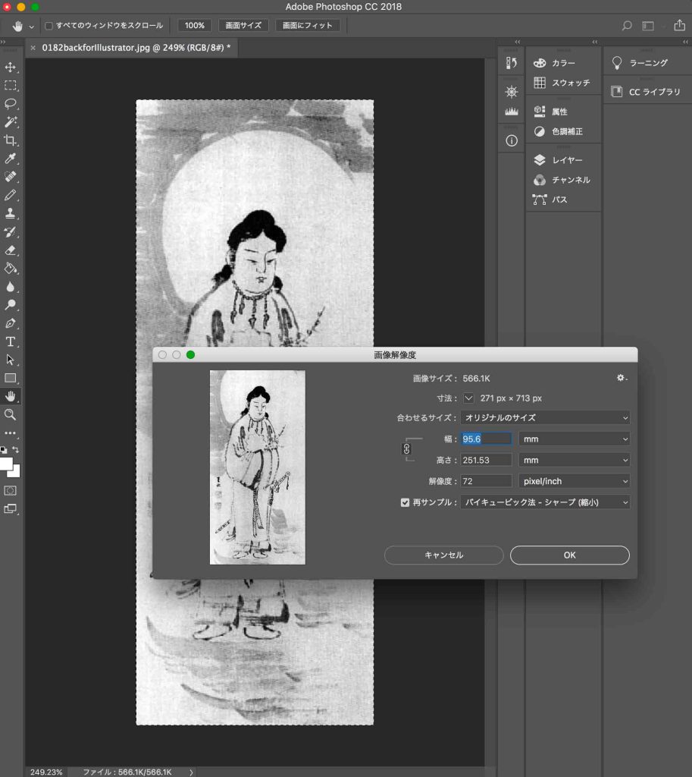Select the Lasso tool
The width and height of the screenshot is (692, 777).
tap(11, 104)
